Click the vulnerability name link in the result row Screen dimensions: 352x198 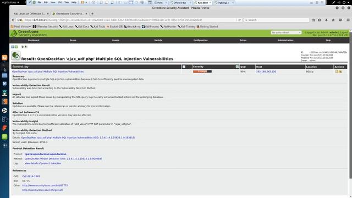pyautogui.click(x=48, y=71)
